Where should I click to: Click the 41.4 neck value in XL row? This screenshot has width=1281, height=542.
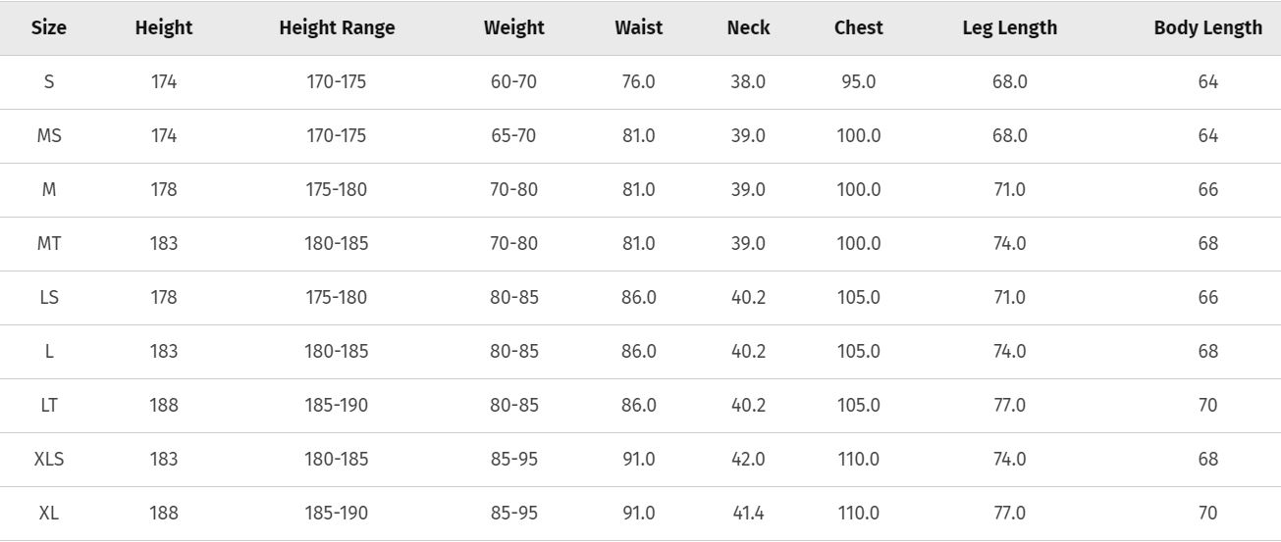coord(748,513)
